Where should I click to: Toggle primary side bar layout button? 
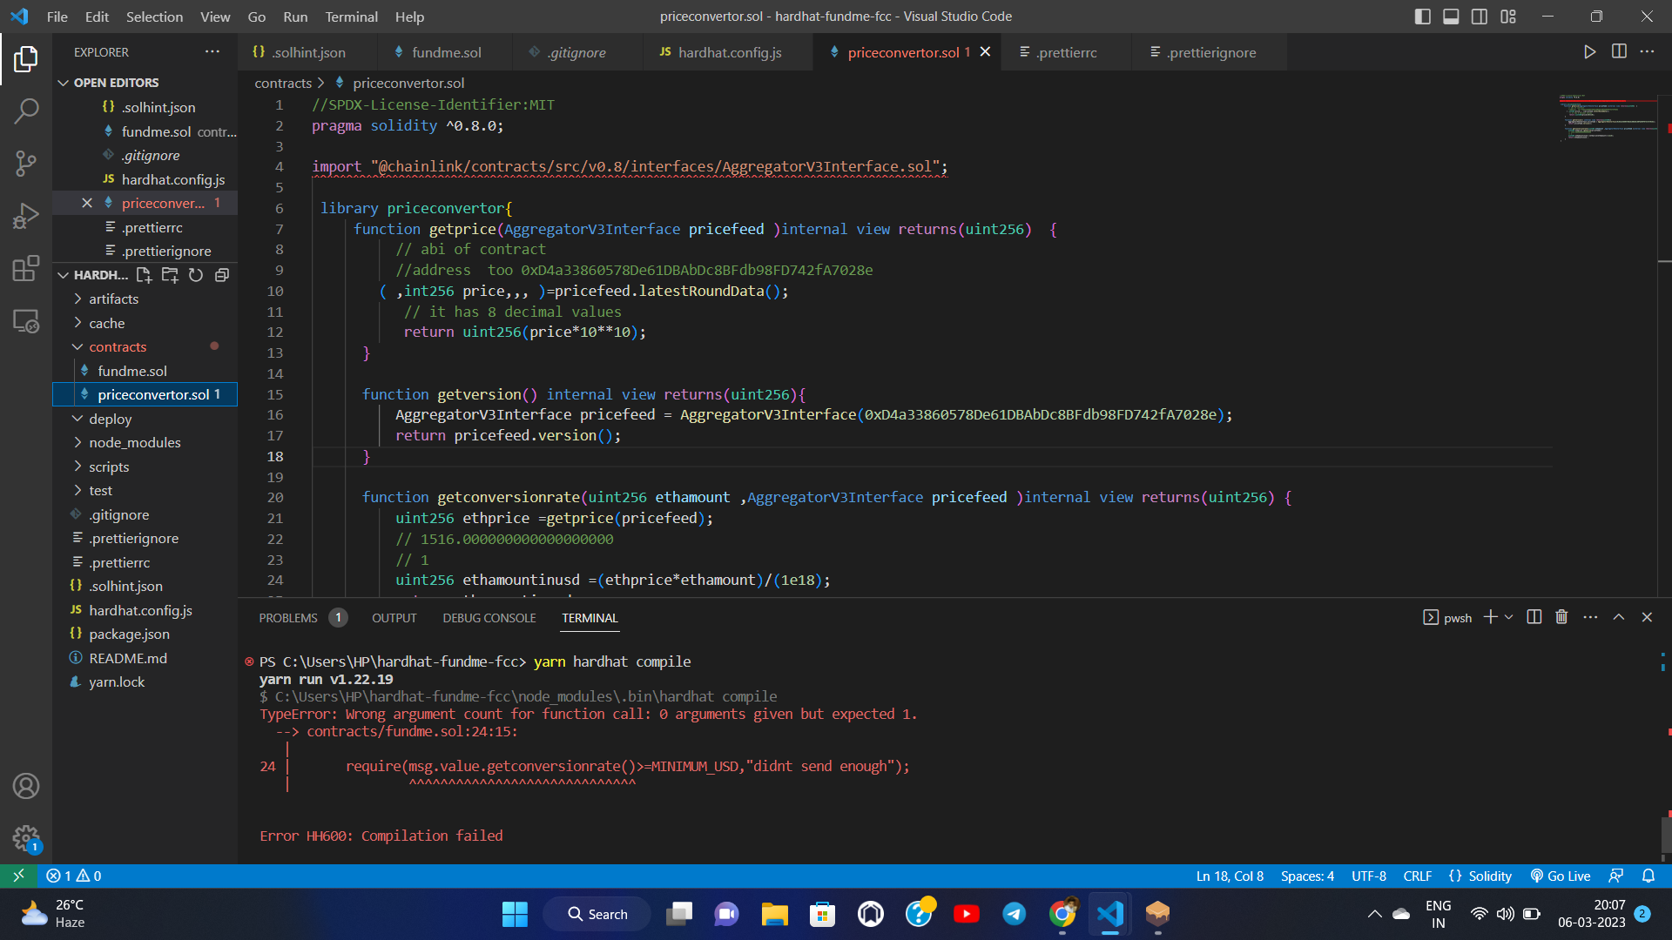[1423, 17]
